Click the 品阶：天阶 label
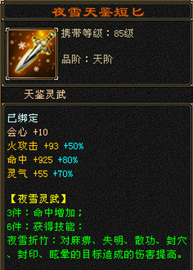The image size is (193, 270). pos(87,59)
